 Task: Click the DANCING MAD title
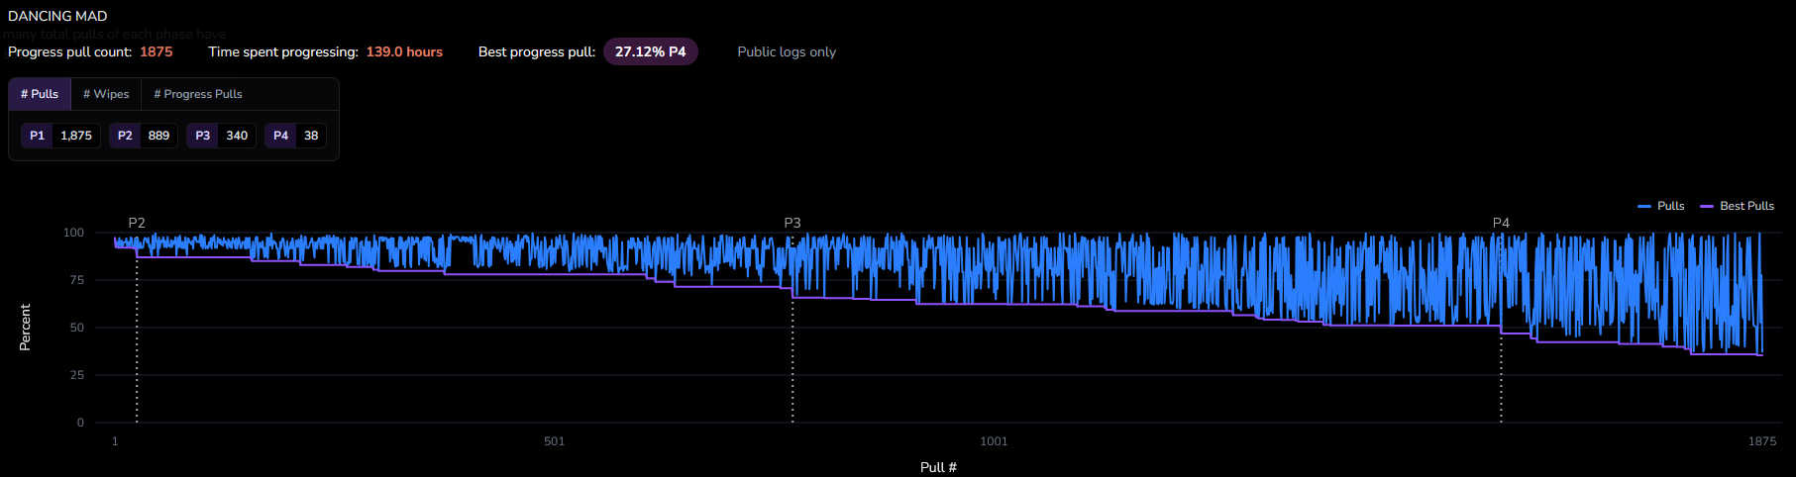[x=57, y=16]
